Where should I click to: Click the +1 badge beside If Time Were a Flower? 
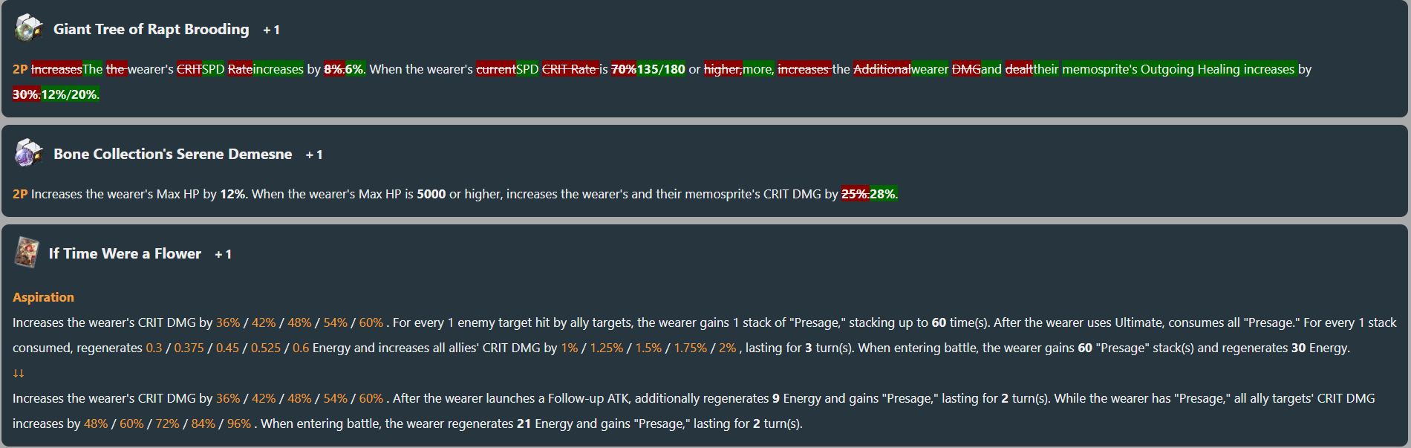[x=223, y=254]
